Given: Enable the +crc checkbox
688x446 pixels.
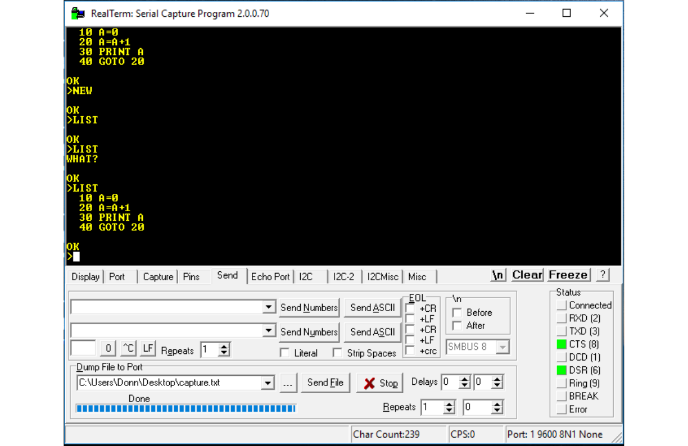Looking at the screenshot, I should coord(410,351).
